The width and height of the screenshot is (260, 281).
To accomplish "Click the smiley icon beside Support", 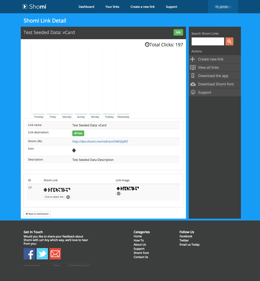I will click(x=193, y=92).
